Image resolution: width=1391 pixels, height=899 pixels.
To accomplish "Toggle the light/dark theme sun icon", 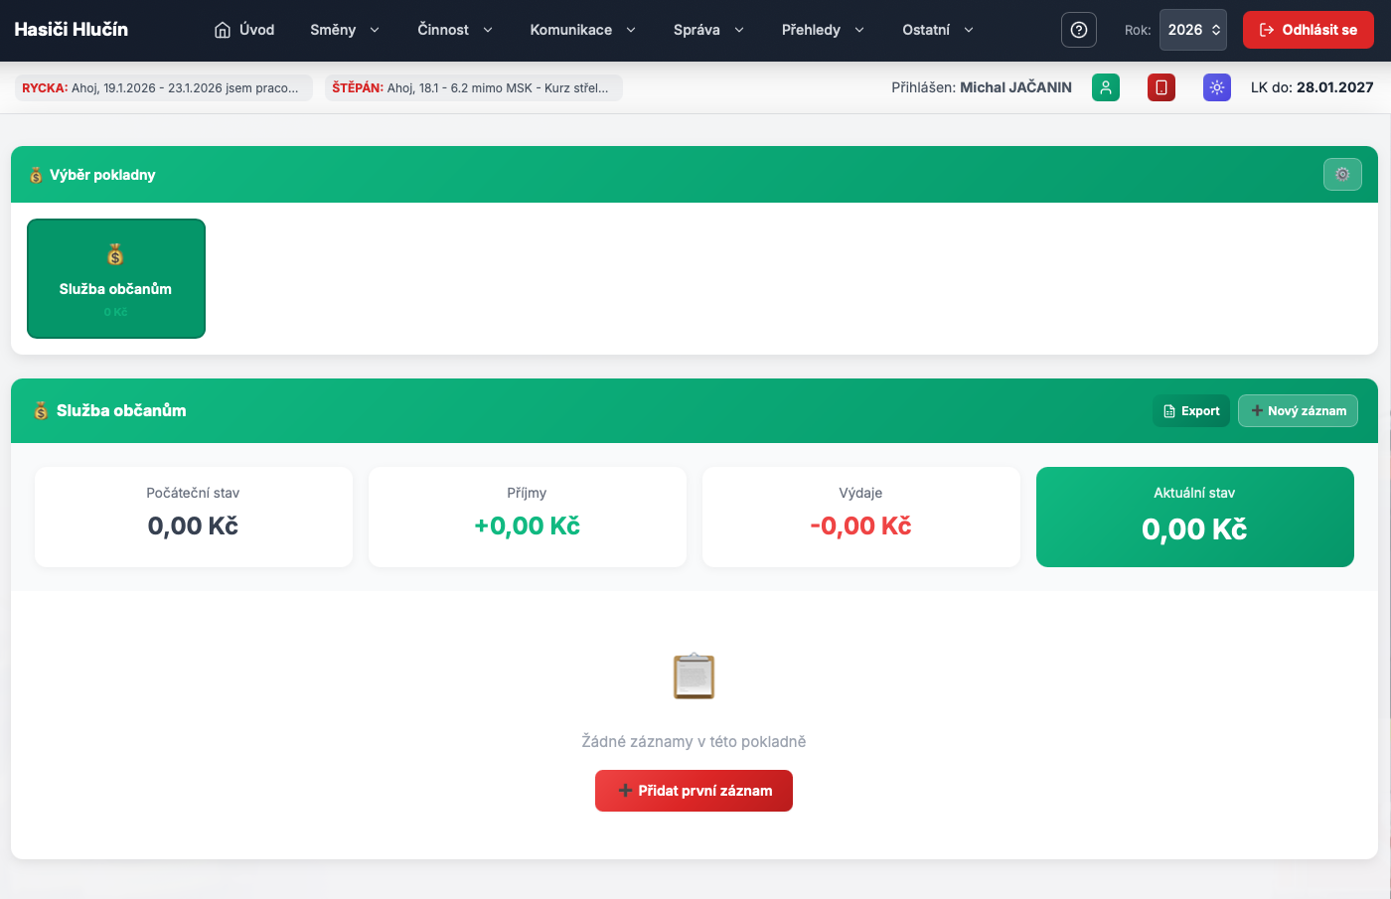I will click(1217, 87).
